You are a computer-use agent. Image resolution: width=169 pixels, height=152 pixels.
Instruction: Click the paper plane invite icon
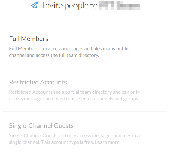point(34,5)
